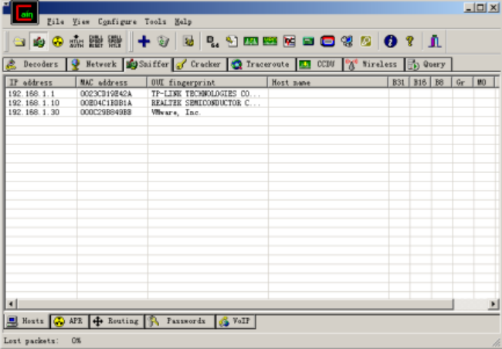Toggle the yellow radiation APR toolbar icon
The width and height of the screenshot is (502, 349).
[58, 41]
